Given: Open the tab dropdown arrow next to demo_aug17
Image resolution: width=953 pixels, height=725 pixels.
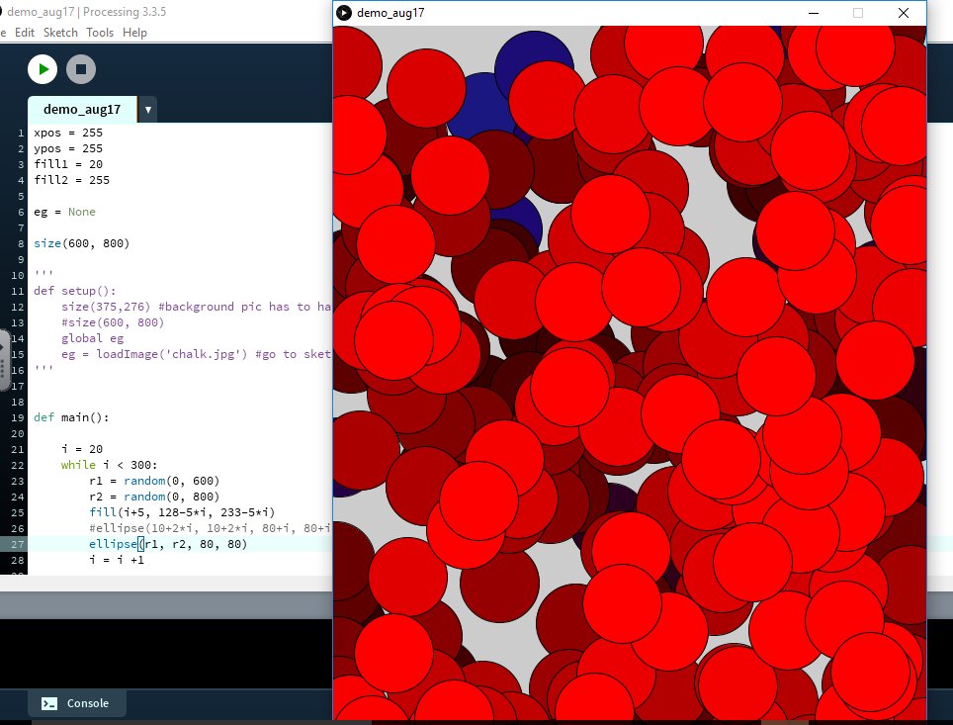Looking at the screenshot, I should click(147, 110).
